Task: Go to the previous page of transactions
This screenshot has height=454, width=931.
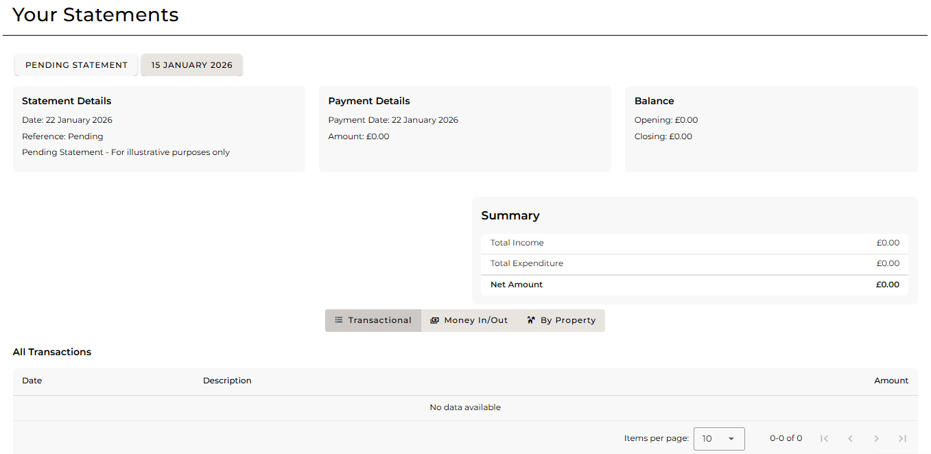Action: coord(851,438)
